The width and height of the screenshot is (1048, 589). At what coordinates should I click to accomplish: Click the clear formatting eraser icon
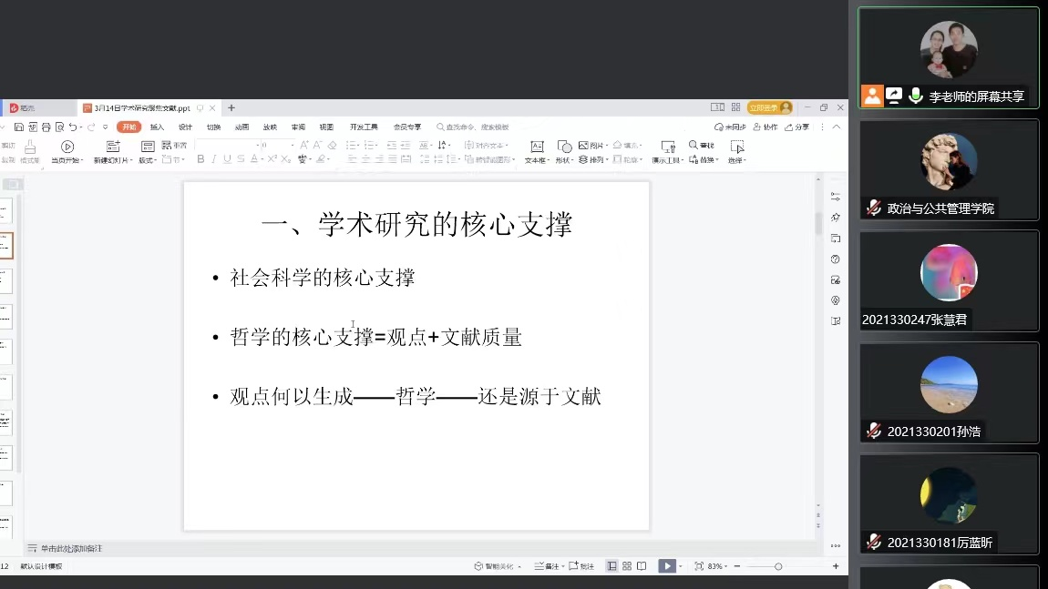click(332, 145)
